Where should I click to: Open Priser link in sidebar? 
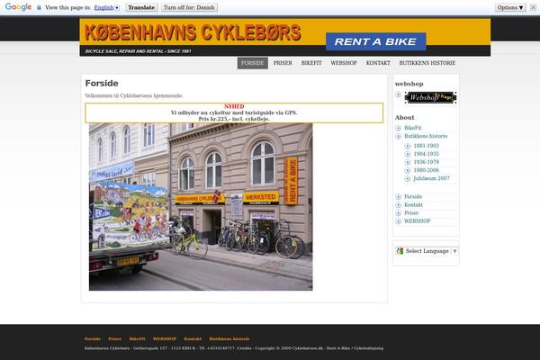(411, 213)
